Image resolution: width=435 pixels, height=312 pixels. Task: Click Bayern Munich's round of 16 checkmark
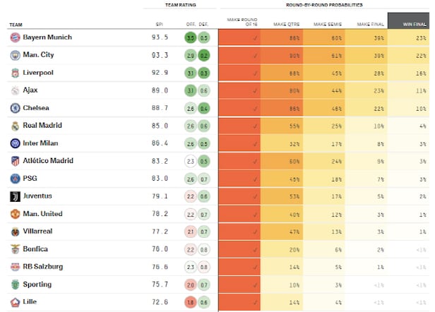point(254,37)
